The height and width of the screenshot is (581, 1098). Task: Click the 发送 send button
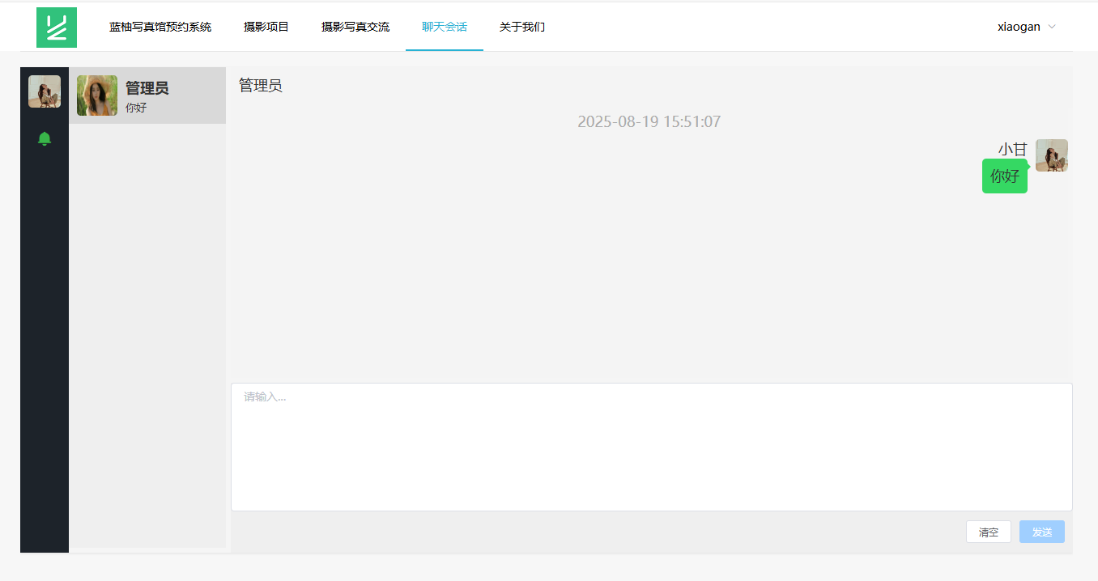1042,532
